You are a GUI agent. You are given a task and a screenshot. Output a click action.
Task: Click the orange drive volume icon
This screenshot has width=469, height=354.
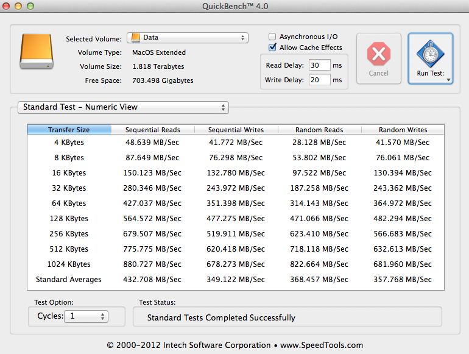point(37,51)
